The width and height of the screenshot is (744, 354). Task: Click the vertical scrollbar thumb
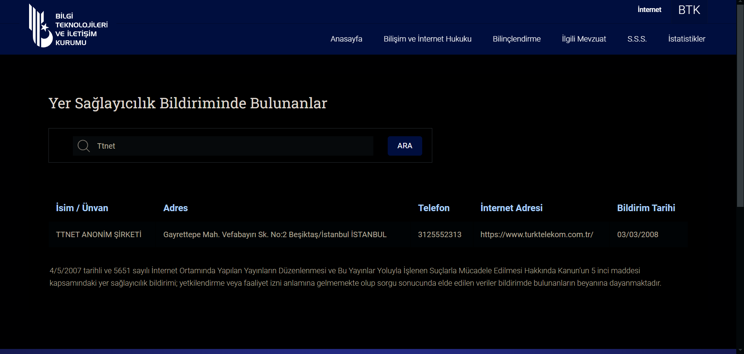point(740,106)
